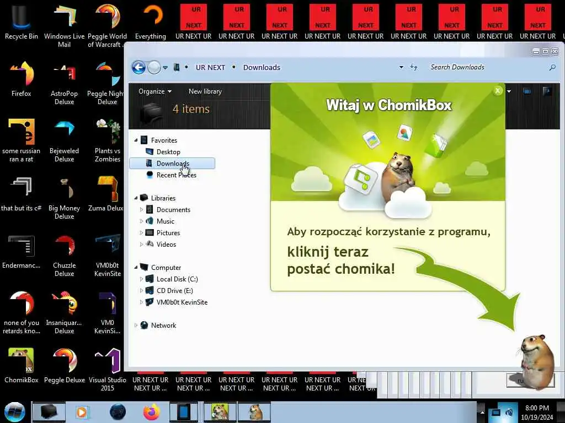Open the Recycle Bin desktop icon
Viewport: 565px width, 423px height.
pyautogui.click(x=22, y=21)
